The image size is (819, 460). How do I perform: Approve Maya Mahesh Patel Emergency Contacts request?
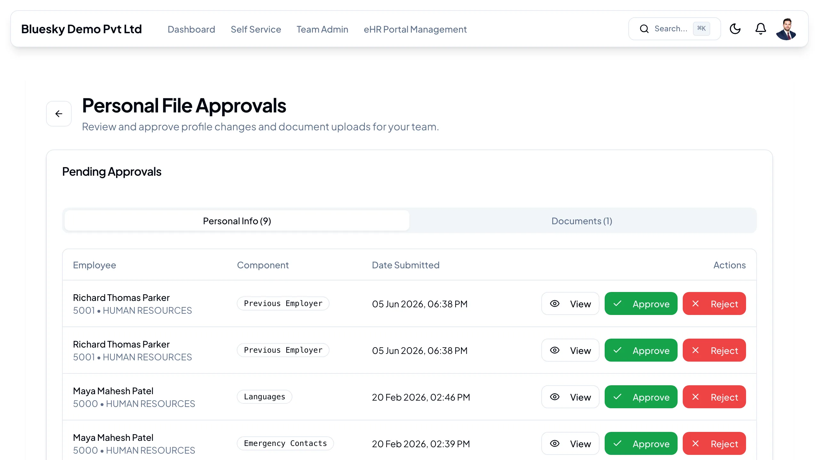(x=641, y=443)
